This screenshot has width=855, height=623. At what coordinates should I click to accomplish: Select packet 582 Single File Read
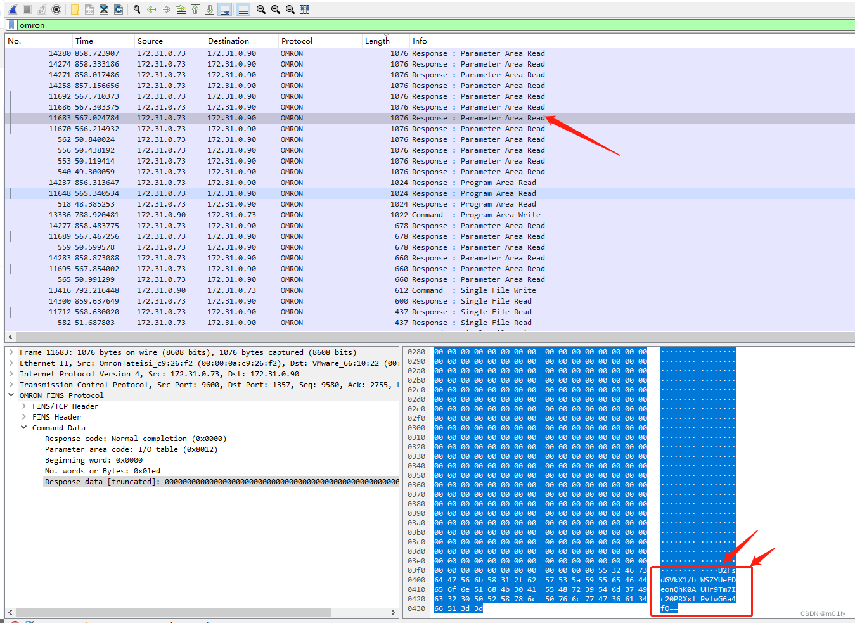click(x=430, y=323)
